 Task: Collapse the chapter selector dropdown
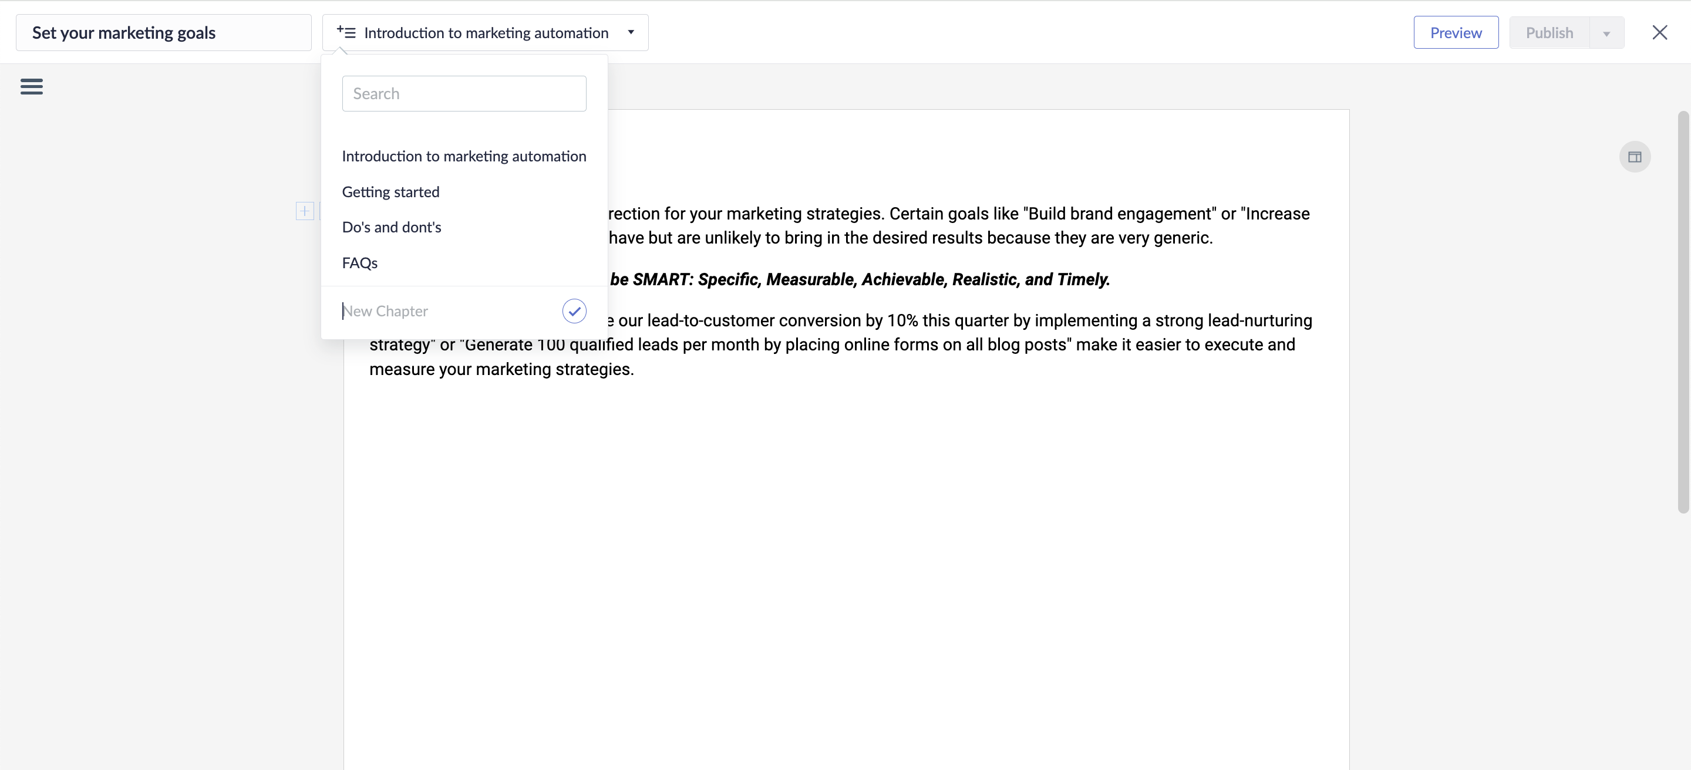point(630,32)
